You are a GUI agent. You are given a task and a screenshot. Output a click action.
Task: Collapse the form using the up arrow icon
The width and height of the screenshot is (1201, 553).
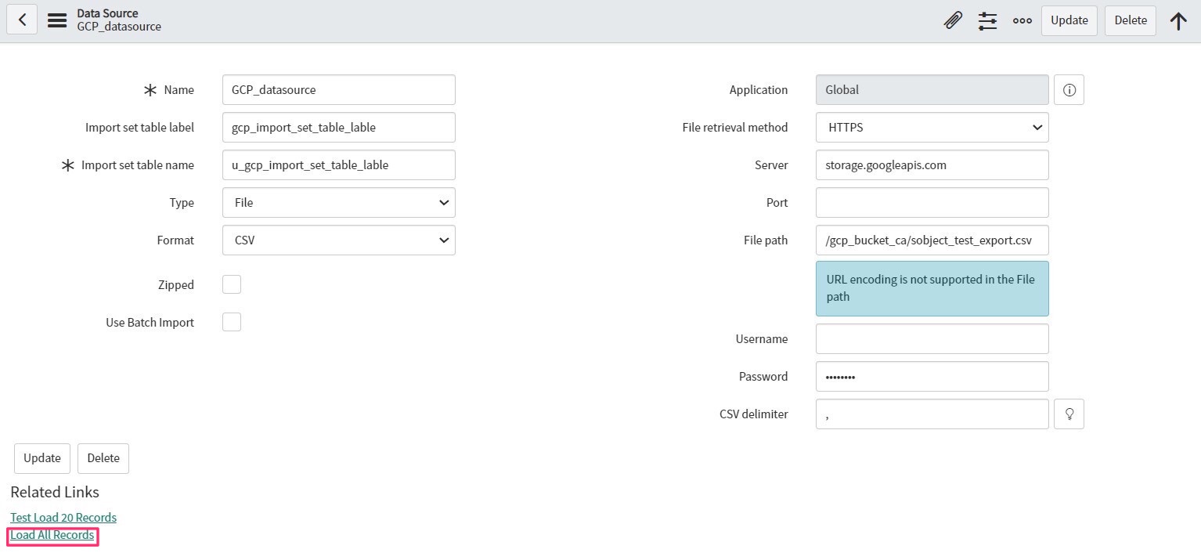[1178, 20]
